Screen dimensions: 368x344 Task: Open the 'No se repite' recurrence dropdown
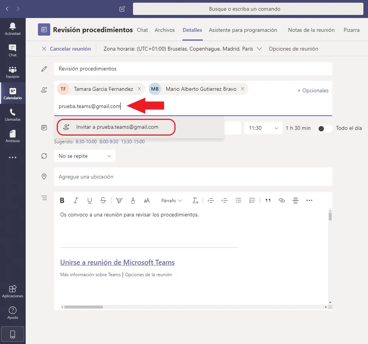(85, 156)
